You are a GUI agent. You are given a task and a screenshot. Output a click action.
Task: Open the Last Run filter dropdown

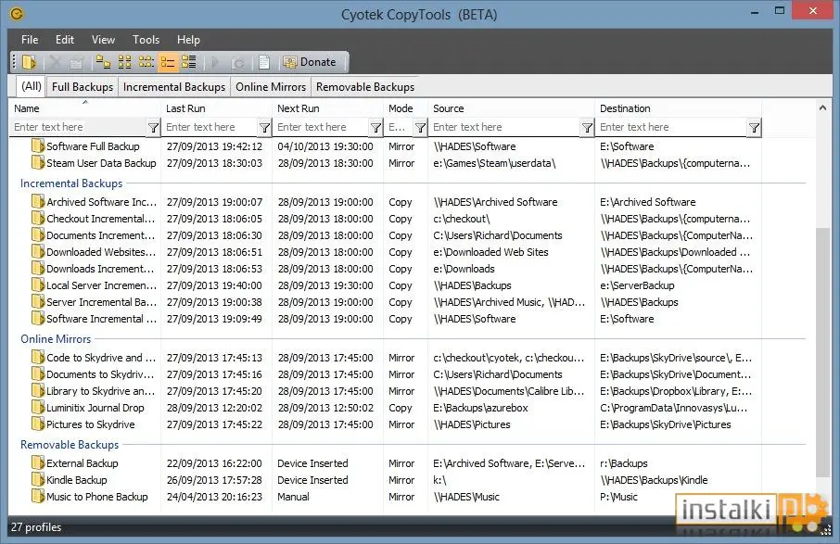point(264,128)
